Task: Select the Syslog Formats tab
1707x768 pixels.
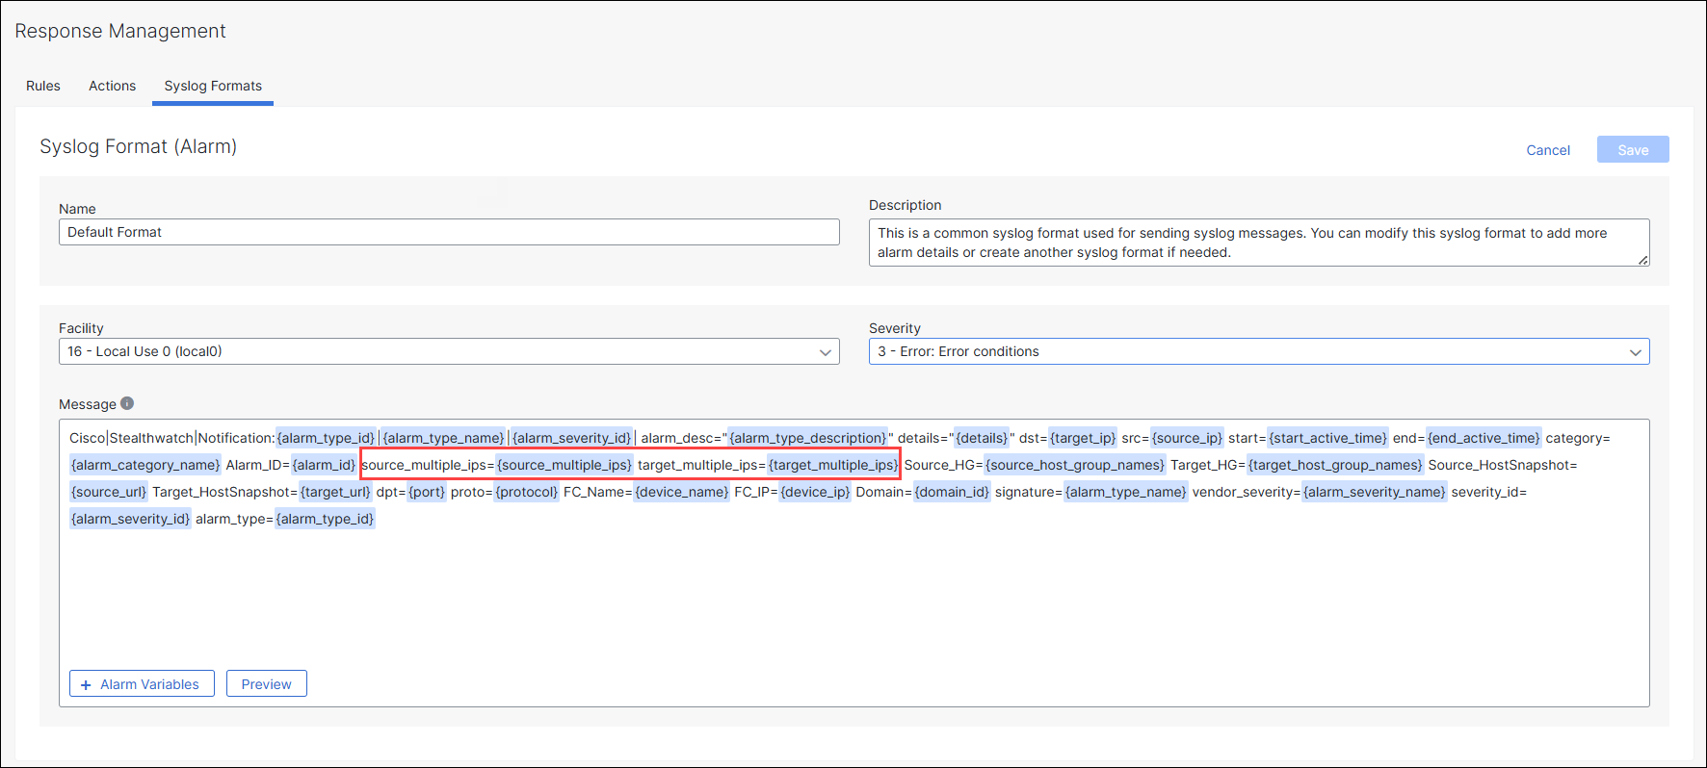Action: [213, 86]
